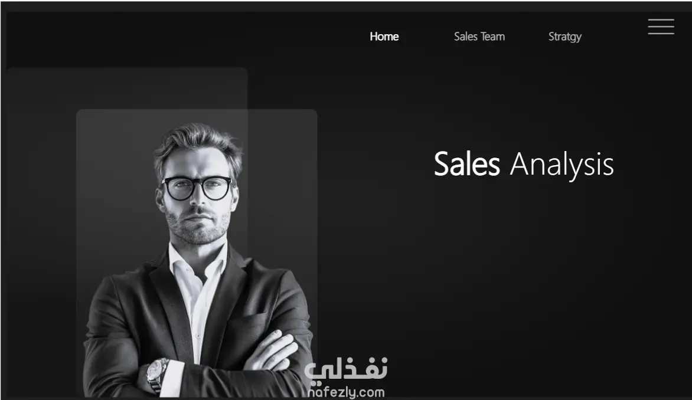Go to the Home nav item
The width and height of the screenshot is (692, 400).
[384, 37]
